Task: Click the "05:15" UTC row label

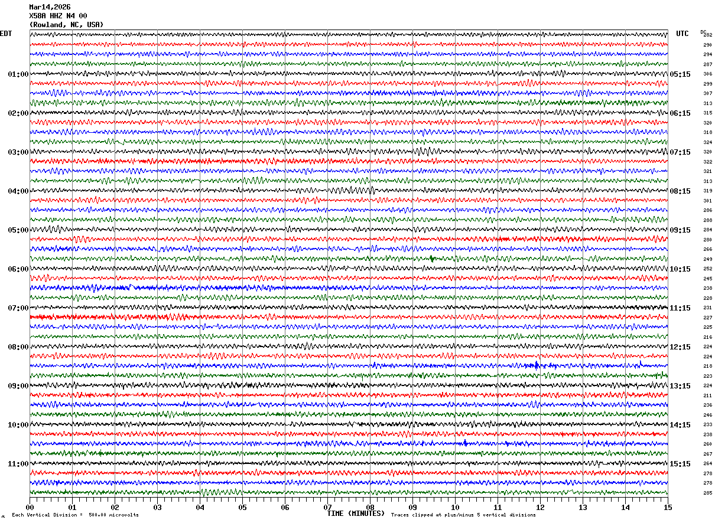Action: click(680, 74)
